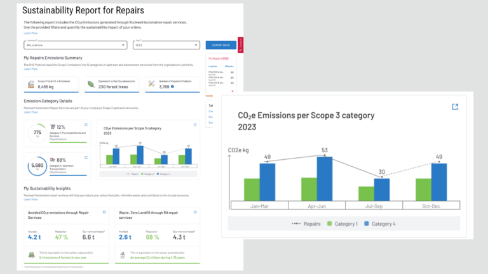Click the Location column header in My Repairs panel

[213, 66]
